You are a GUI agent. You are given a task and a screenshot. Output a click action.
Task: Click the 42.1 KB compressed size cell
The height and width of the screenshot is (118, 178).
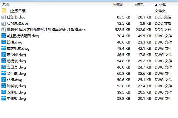pyautogui.click(x=144, y=49)
